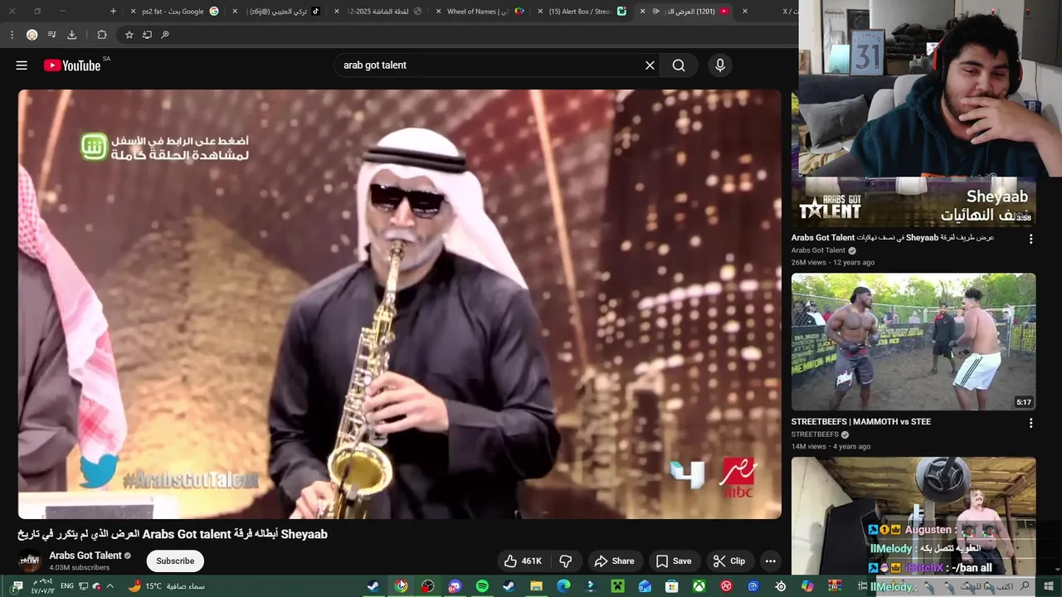Open Chrome profile avatar
Screen dimensions: 1062x597
point(32,35)
